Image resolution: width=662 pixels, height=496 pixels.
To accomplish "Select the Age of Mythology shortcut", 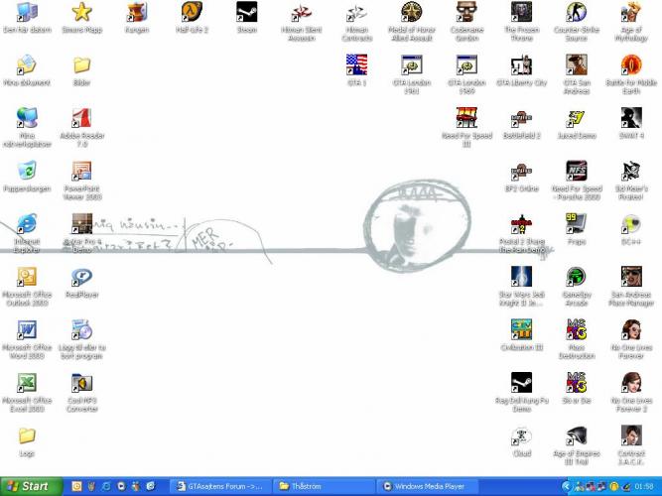I will pyautogui.click(x=630, y=13).
